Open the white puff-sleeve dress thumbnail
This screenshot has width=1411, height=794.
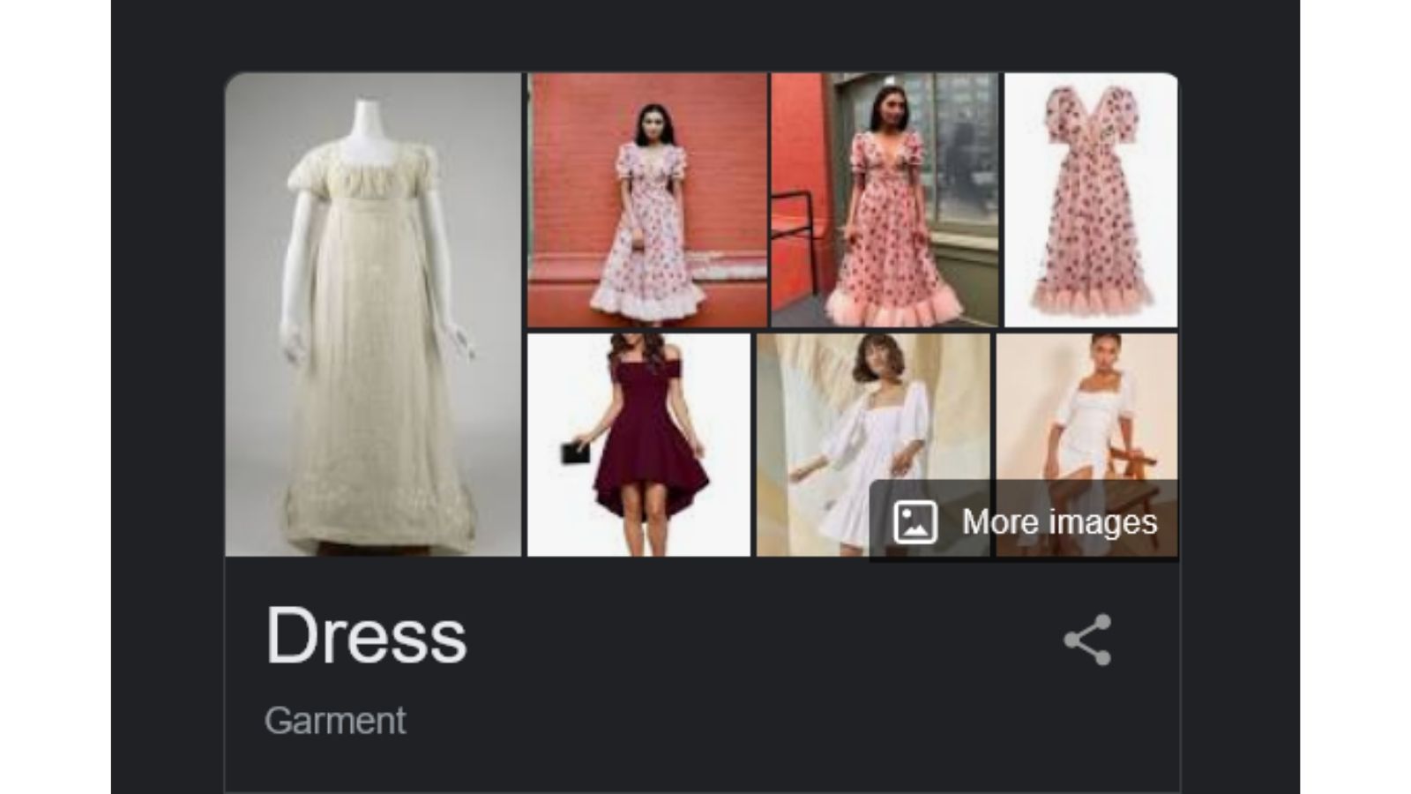[873, 445]
